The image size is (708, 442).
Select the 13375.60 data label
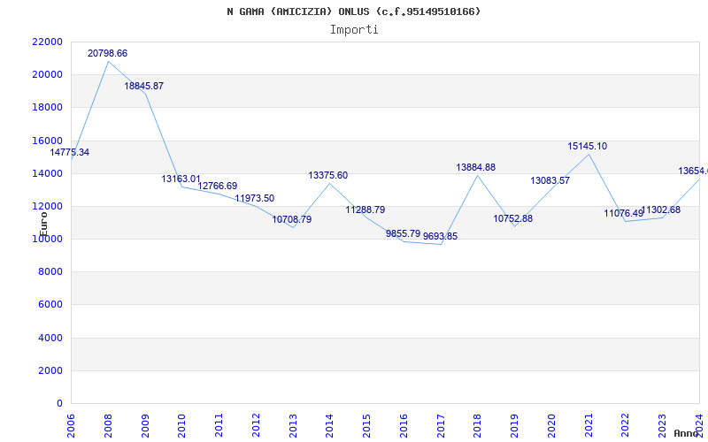coord(328,175)
